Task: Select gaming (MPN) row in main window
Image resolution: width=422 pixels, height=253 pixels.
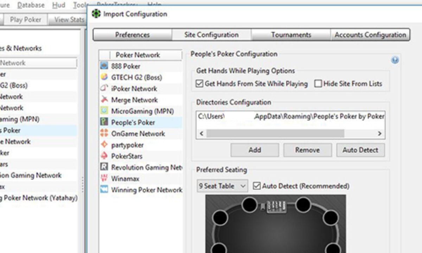Action: tap(39, 119)
